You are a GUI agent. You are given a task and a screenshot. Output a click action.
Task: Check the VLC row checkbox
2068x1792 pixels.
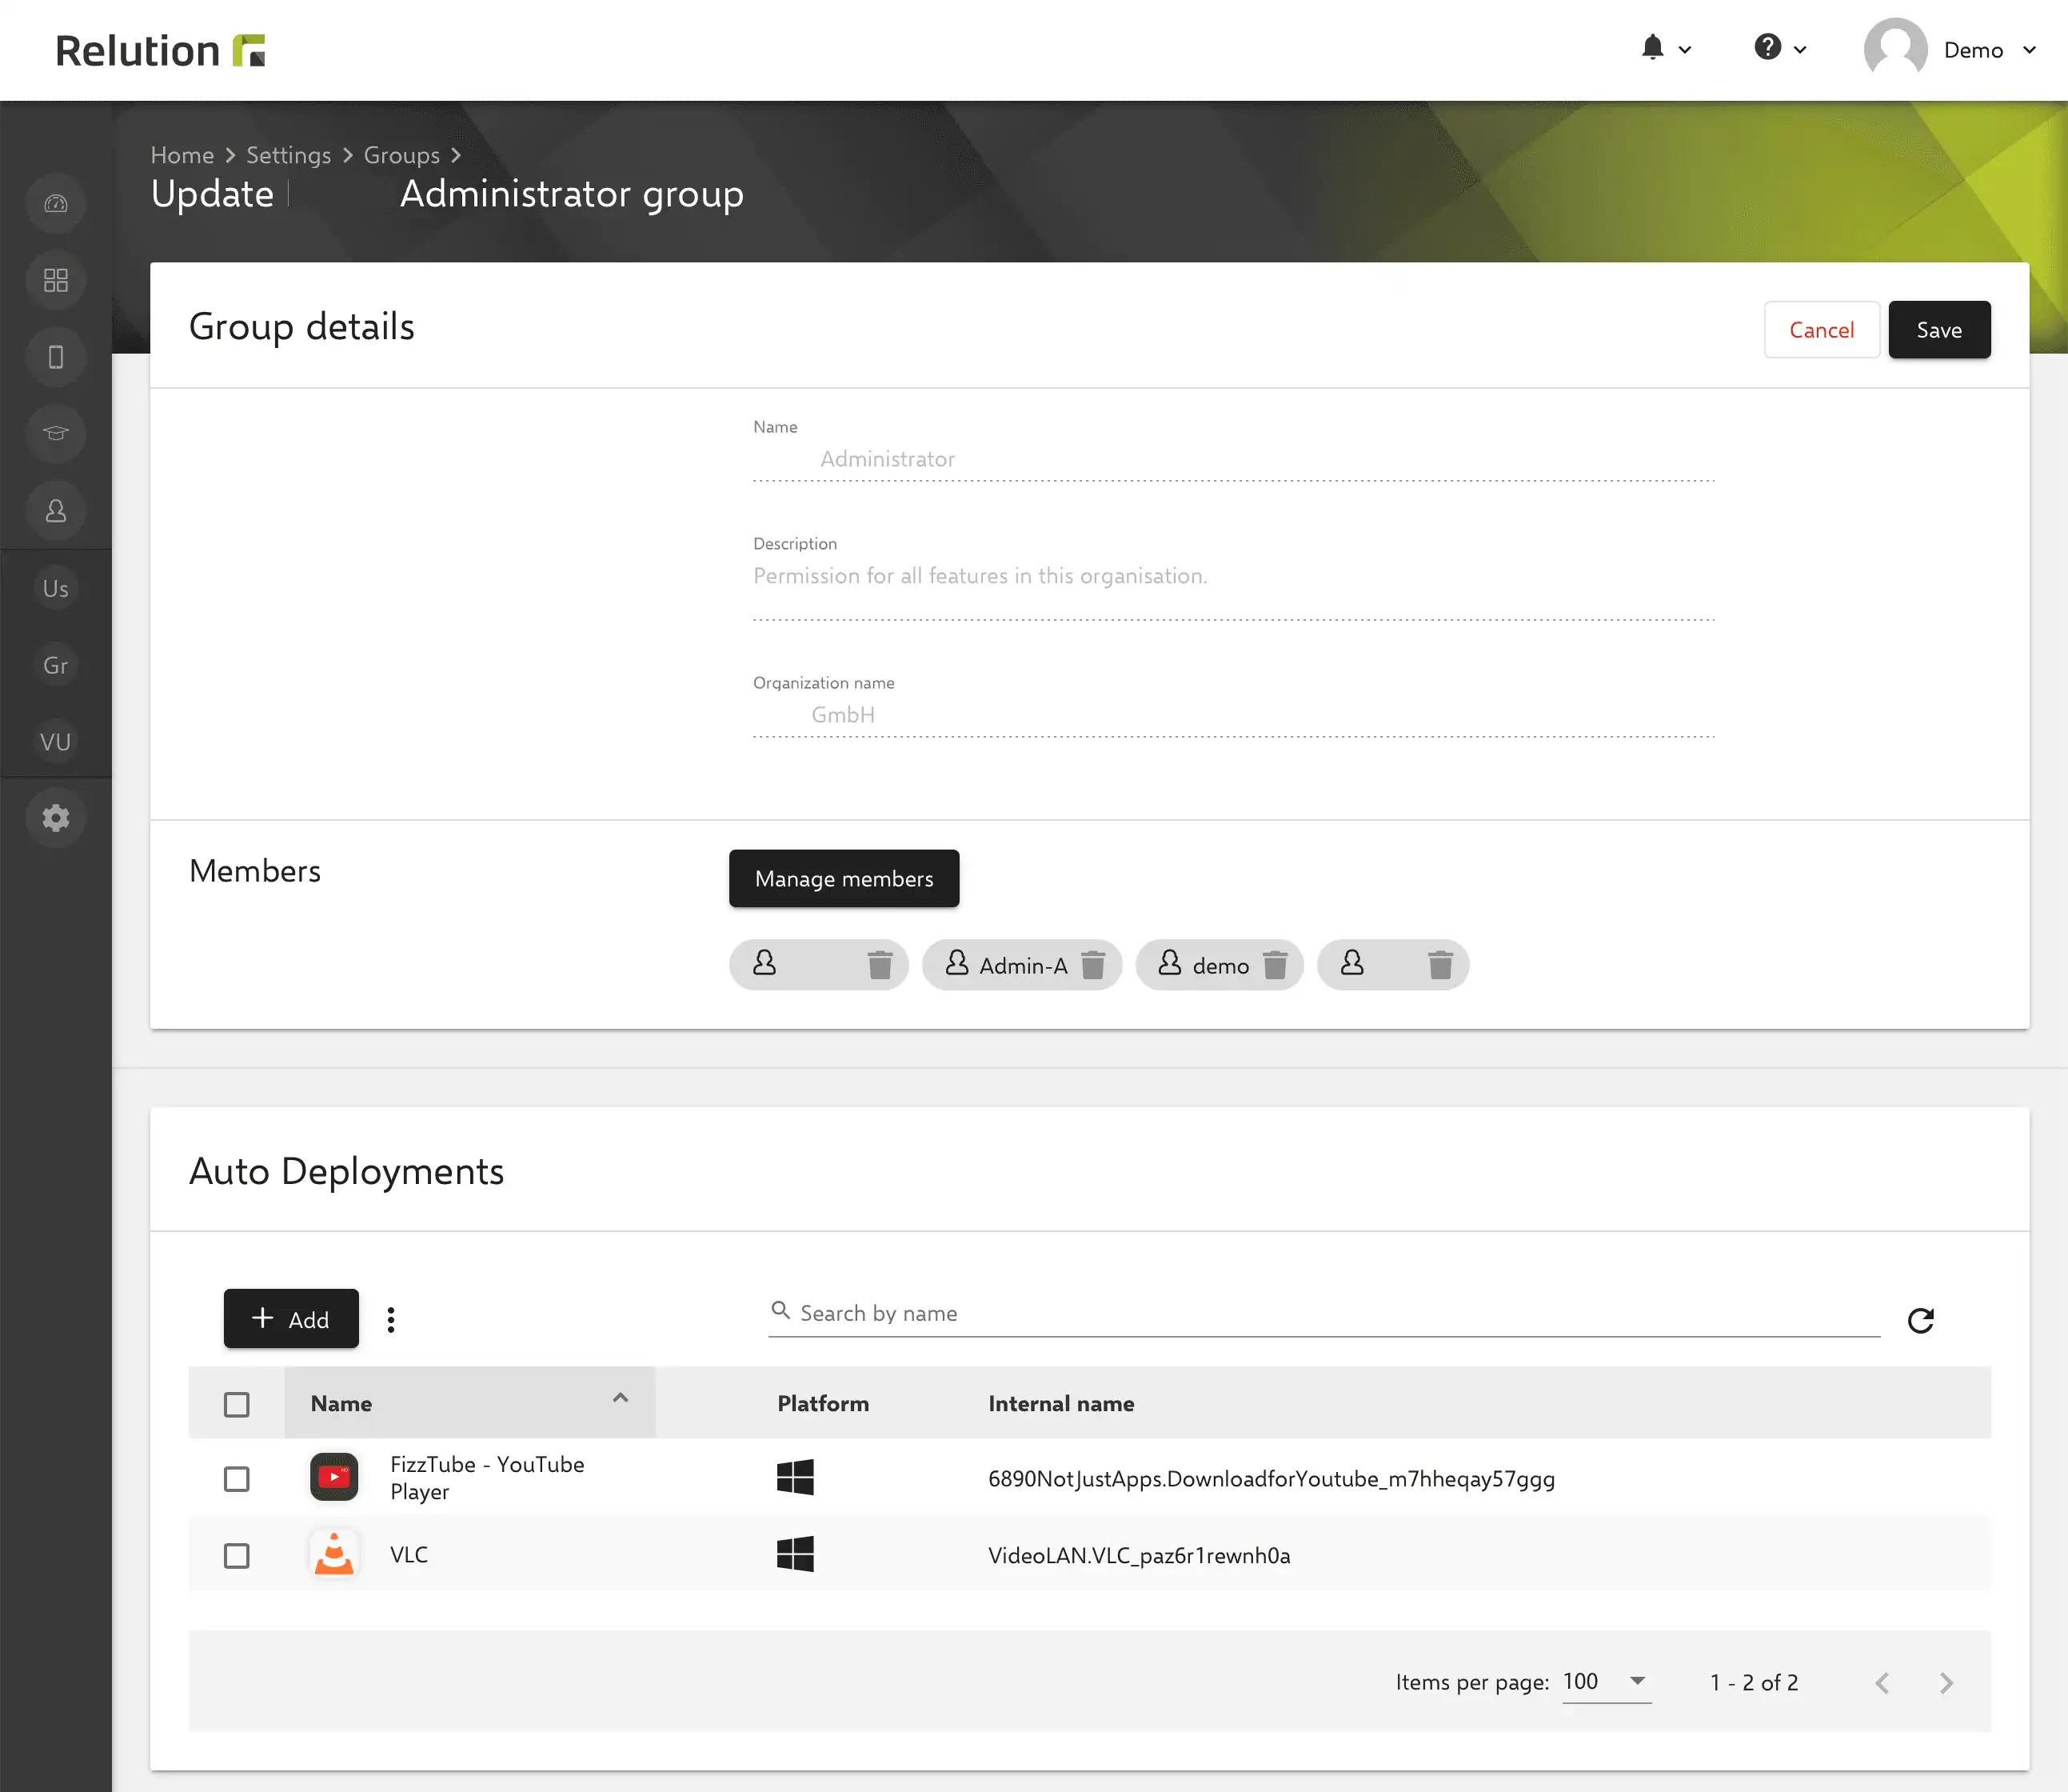237,1556
